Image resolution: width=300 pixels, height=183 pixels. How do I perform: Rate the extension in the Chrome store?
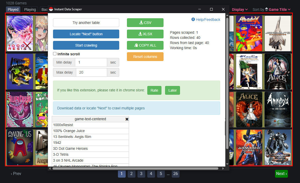tap(155, 90)
